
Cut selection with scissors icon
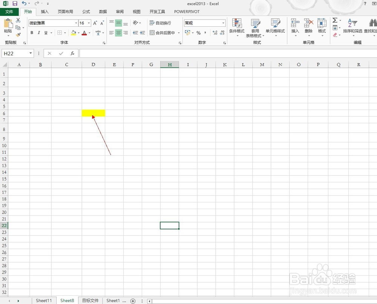(18, 20)
